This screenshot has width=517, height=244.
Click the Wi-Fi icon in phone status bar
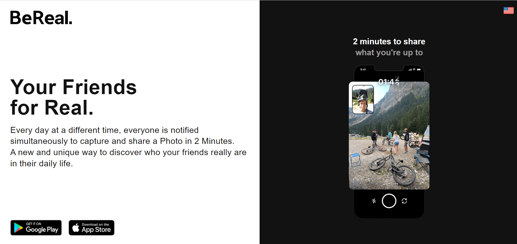414,69
